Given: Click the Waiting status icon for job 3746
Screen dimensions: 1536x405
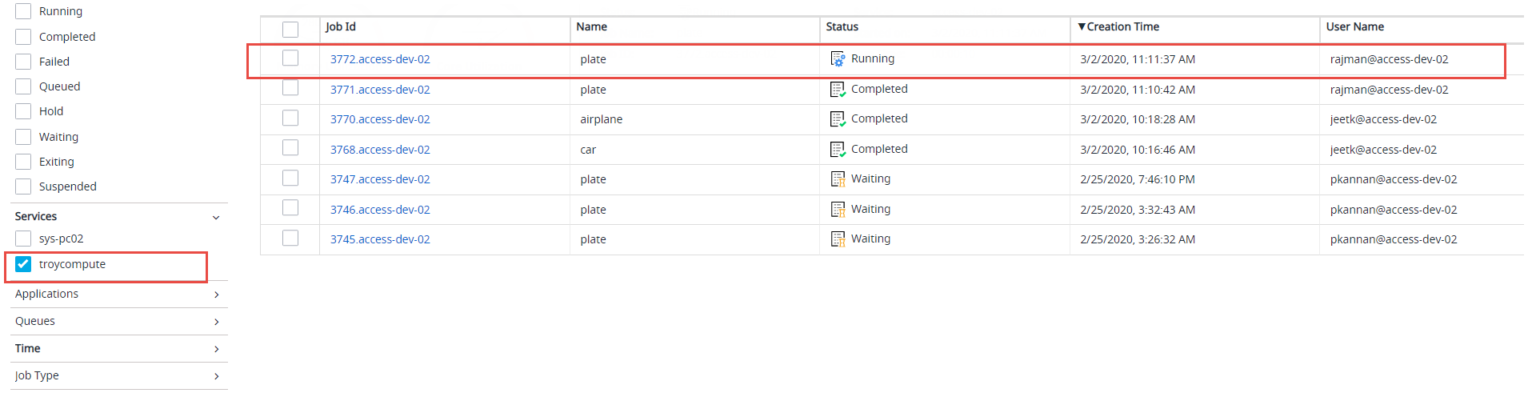Looking at the screenshot, I should [838, 210].
